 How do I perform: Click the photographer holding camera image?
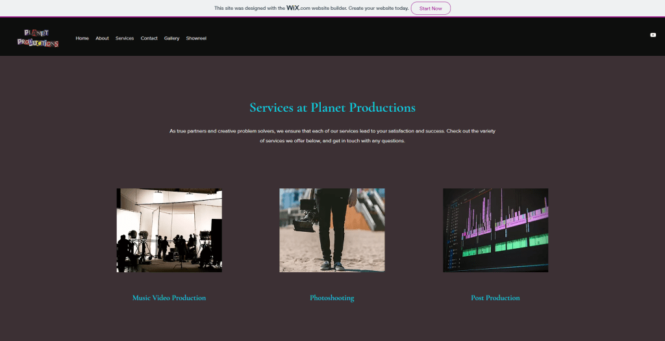332,230
